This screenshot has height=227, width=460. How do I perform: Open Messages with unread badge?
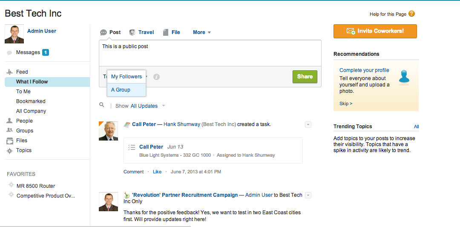[28, 52]
